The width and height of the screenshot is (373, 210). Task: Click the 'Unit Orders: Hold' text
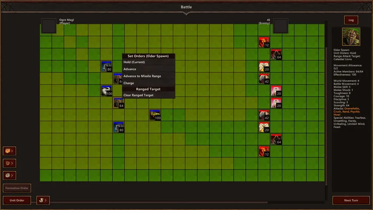click(x=345, y=53)
